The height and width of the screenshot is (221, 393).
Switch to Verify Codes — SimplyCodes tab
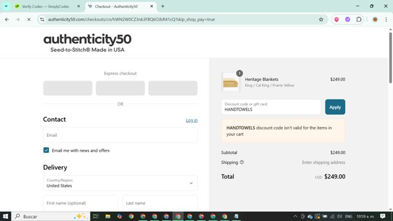tap(45, 7)
